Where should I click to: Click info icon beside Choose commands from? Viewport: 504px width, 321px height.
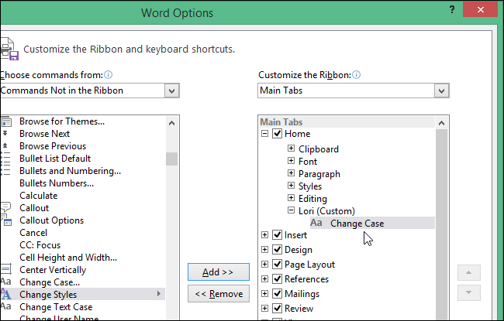109,75
